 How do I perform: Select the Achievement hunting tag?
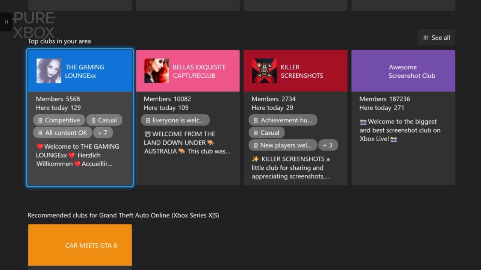point(283,120)
